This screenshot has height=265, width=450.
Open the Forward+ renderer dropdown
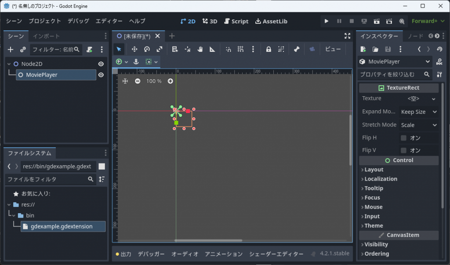428,21
